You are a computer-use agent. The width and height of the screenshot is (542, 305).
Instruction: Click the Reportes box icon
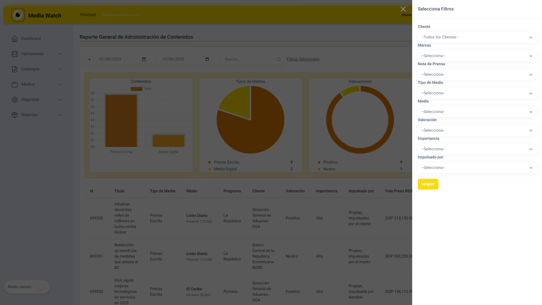tap(15, 115)
